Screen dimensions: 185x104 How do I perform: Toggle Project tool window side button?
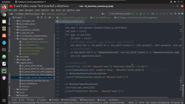point(10,21)
